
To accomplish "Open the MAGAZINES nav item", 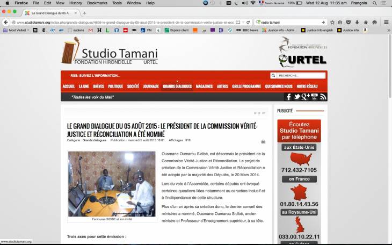I will coord(204,87).
